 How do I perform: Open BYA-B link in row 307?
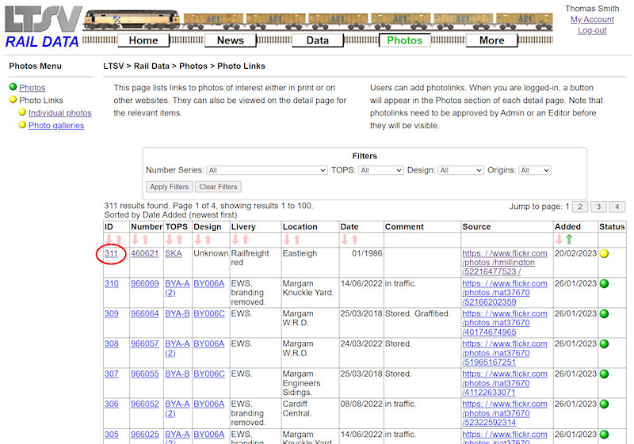click(x=177, y=374)
